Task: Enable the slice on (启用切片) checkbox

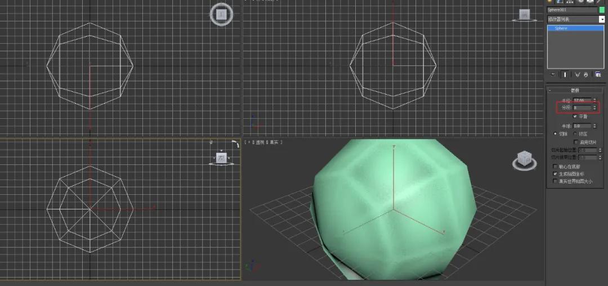Action: pos(576,142)
